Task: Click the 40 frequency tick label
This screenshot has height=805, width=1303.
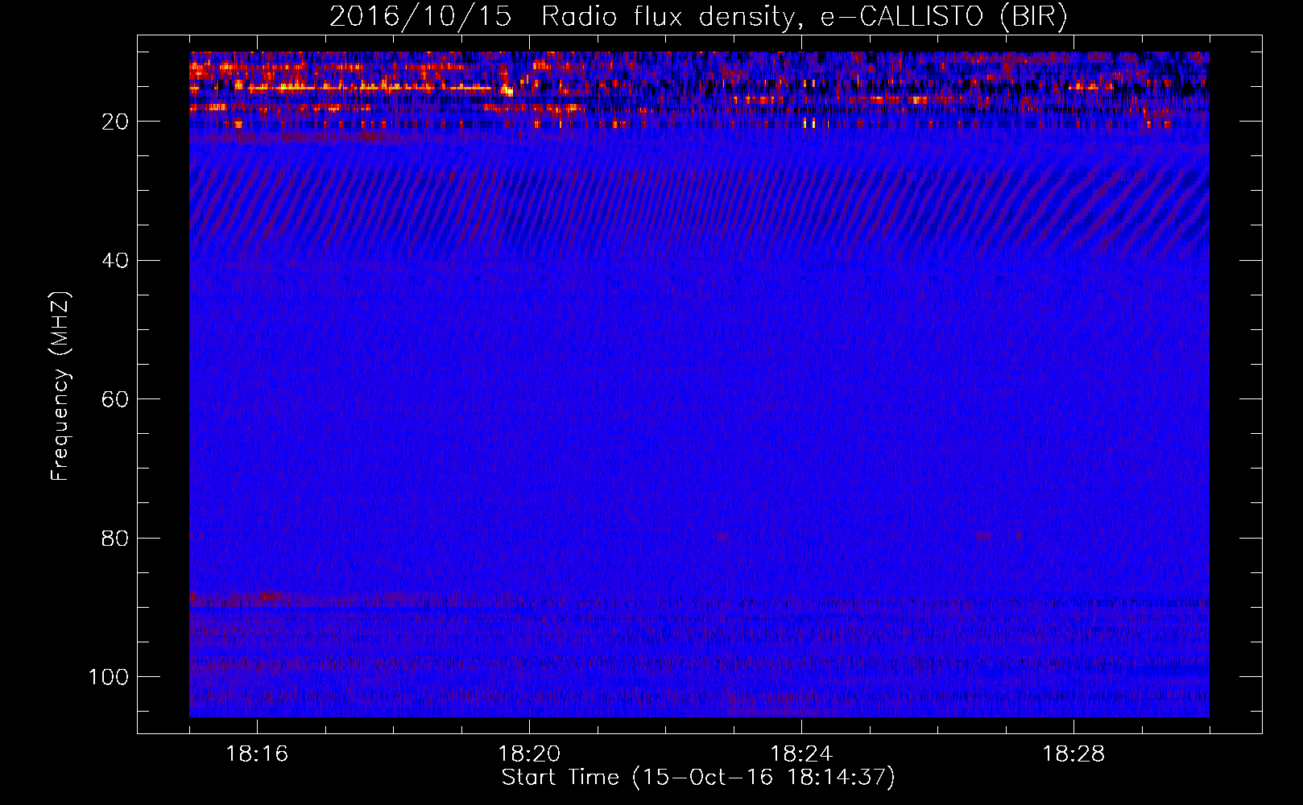Action: (115, 261)
